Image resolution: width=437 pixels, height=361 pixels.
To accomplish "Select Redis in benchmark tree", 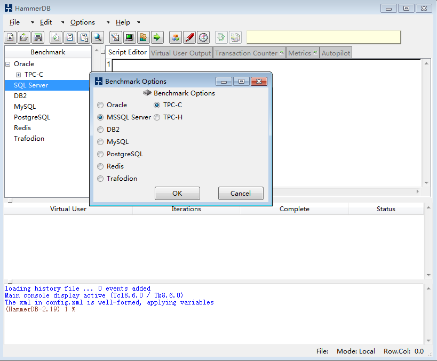I will click(x=22, y=127).
